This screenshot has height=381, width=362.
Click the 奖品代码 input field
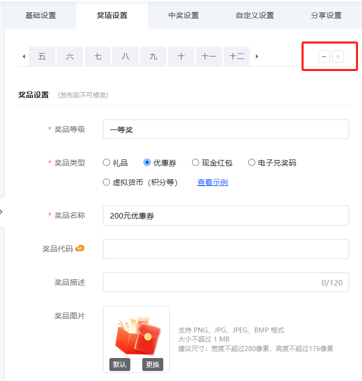point(226,249)
